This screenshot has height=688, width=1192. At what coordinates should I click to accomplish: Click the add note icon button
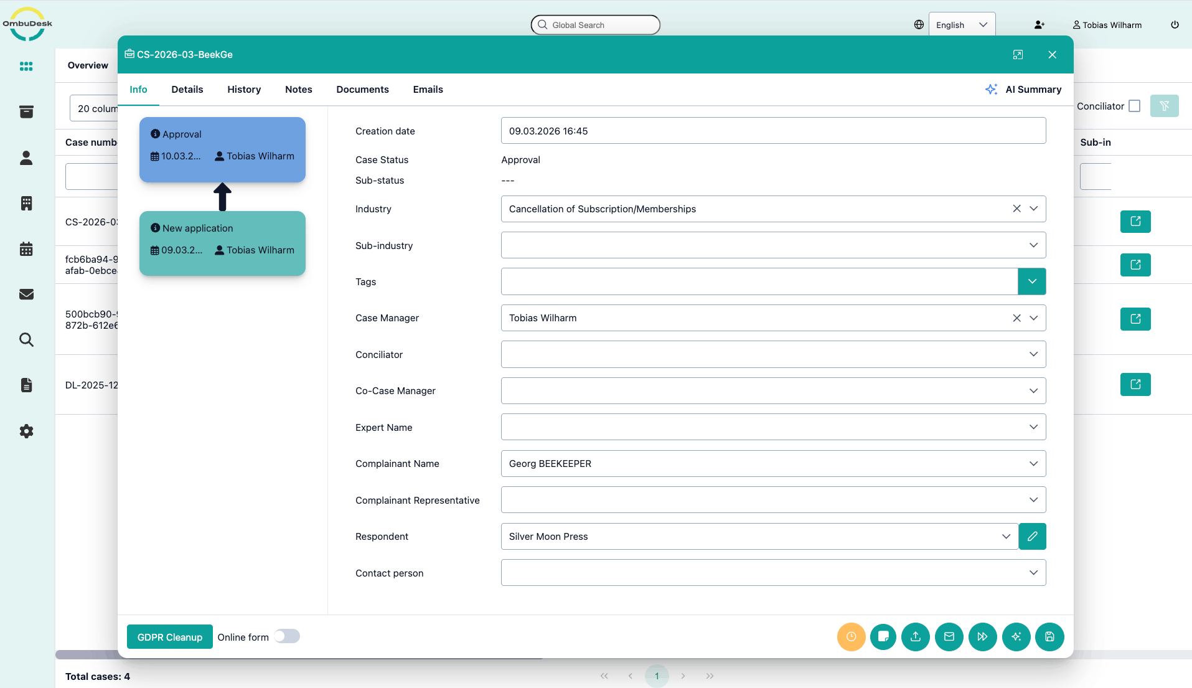point(883,636)
